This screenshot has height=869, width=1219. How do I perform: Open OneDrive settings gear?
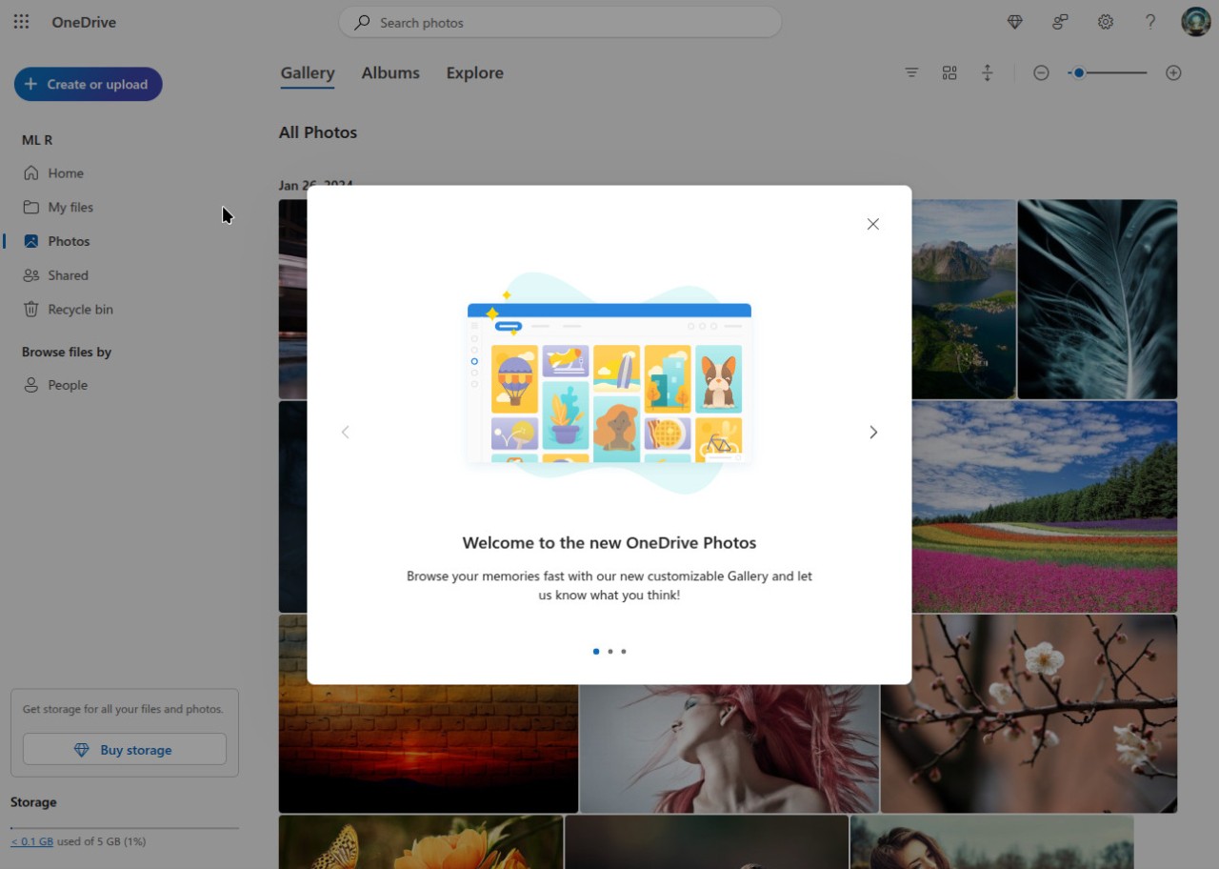pos(1105,21)
